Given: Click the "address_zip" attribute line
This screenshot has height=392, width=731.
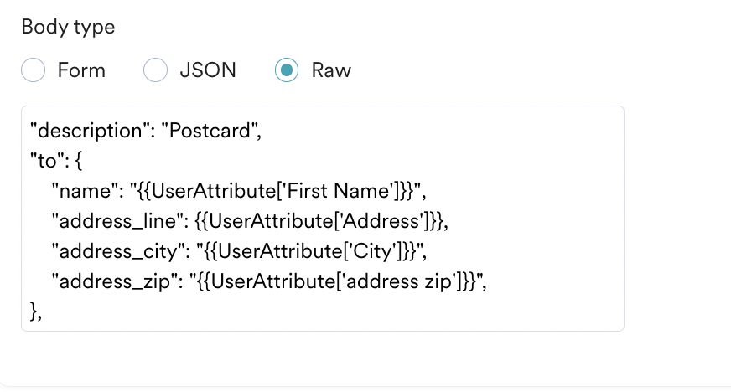Looking at the screenshot, I should (269, 281).
